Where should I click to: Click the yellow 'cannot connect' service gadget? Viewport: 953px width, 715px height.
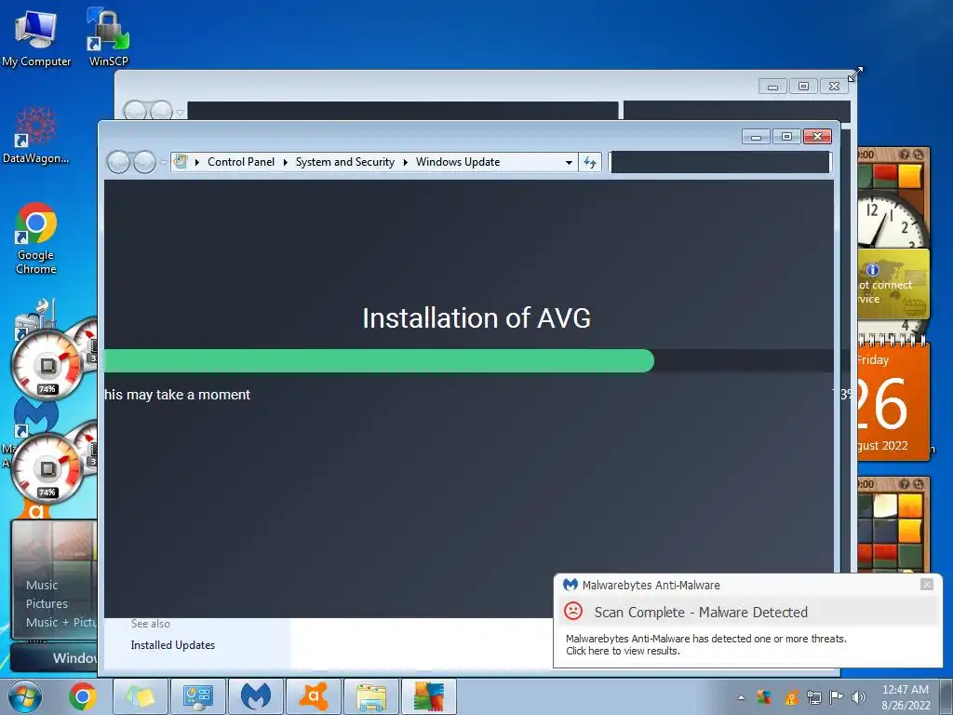coord(893,285)
